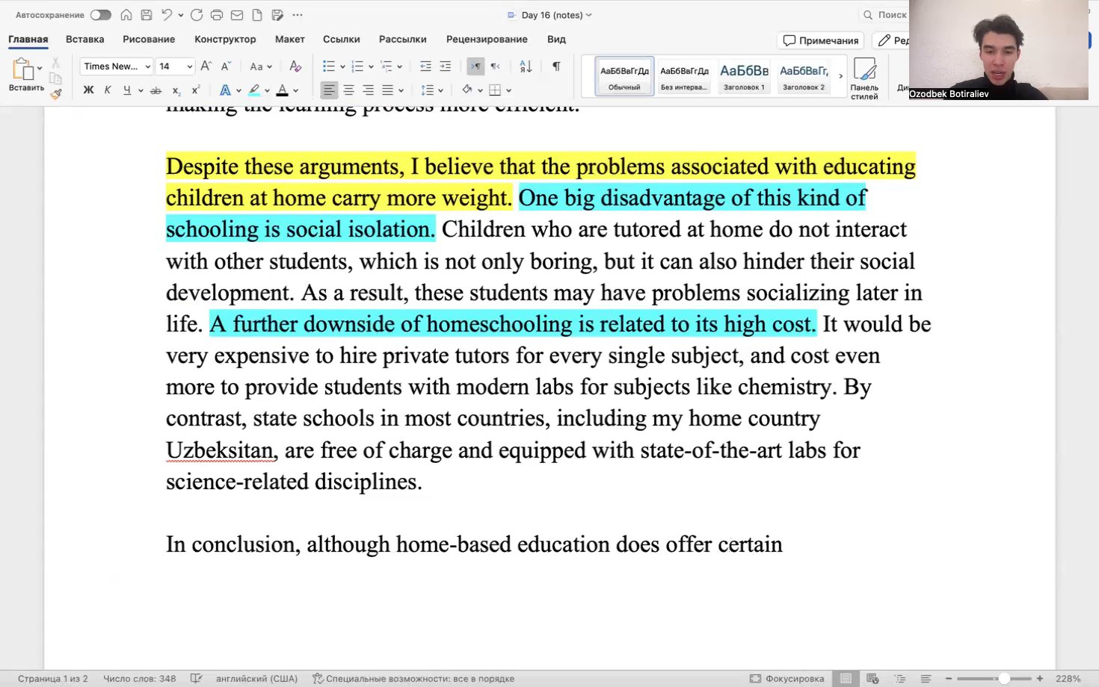Open the Times New Roman font dropdown

[x=115, y=66]
